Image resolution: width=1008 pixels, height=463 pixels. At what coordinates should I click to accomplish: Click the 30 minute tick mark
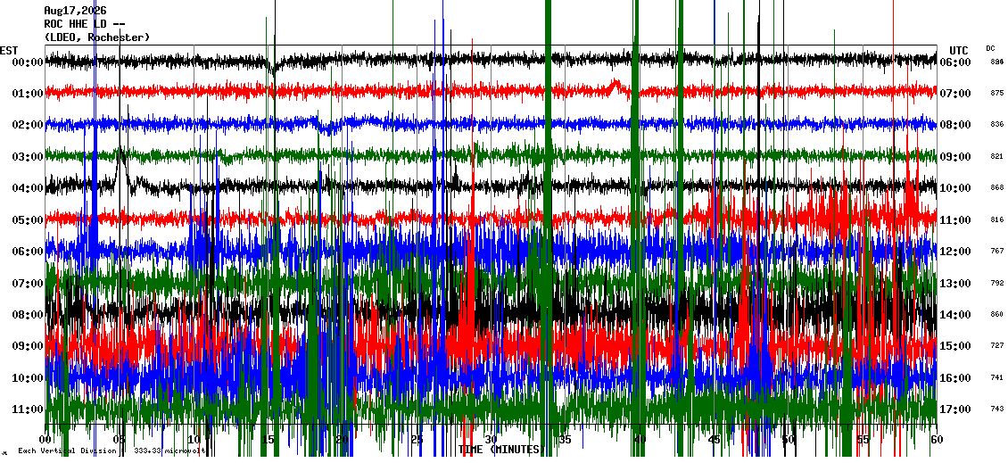pyautogui.click(x=492, y=439)
